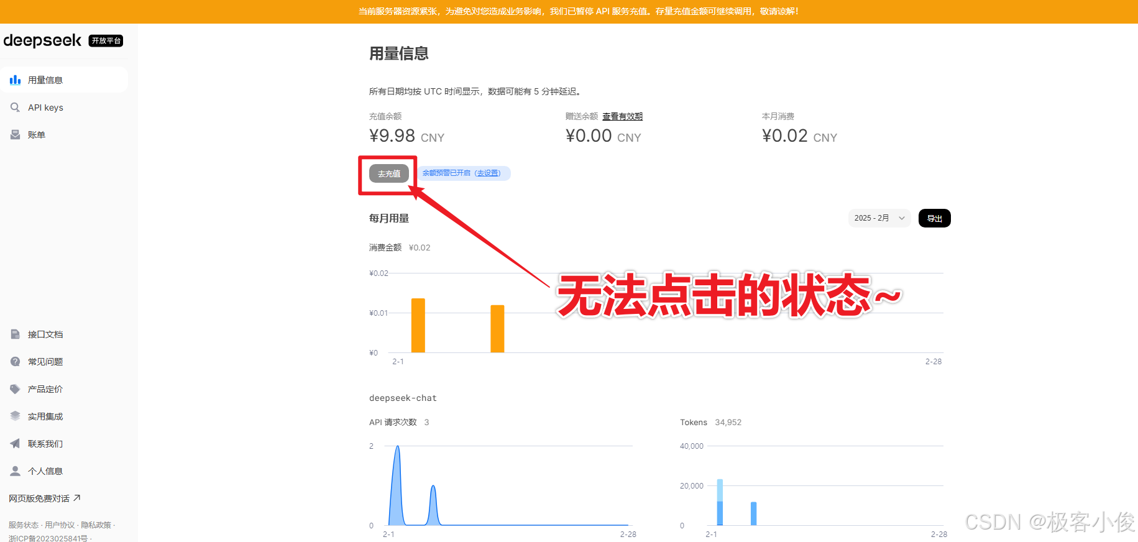
Task: Click the 消费金额 ¥0.02 label
Action: pos(400,247)
